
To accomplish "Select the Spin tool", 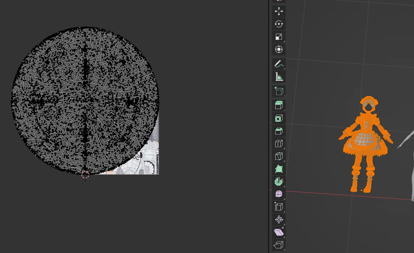I will (x=279, y=182).
